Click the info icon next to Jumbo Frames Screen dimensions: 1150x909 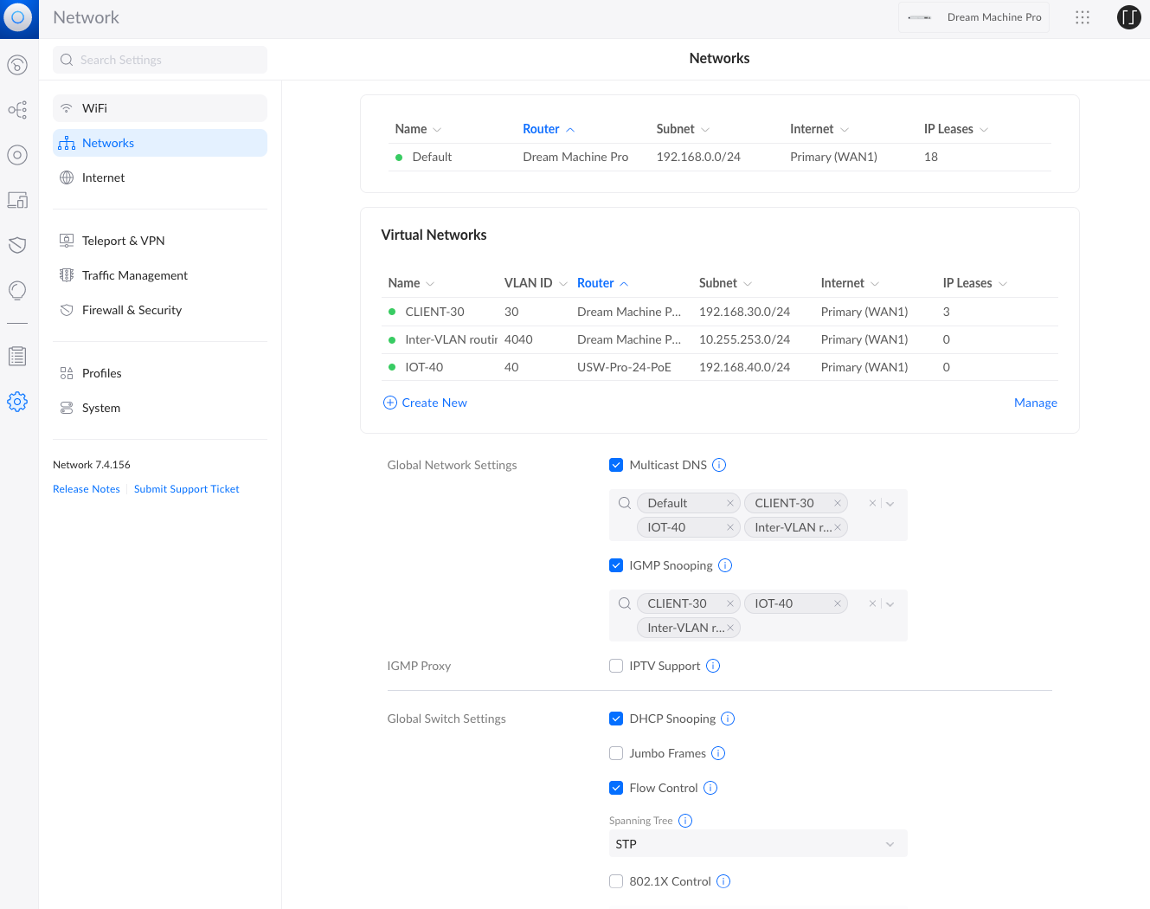tap(718, 753)
